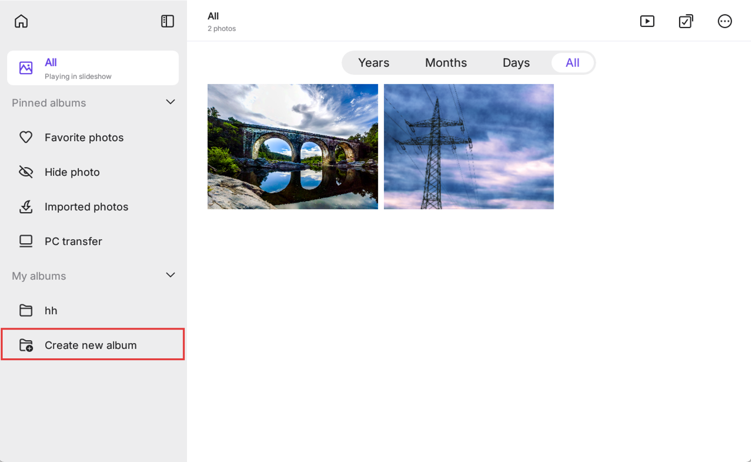Open the hh album
751x462 pixels.
coord(93,311)
